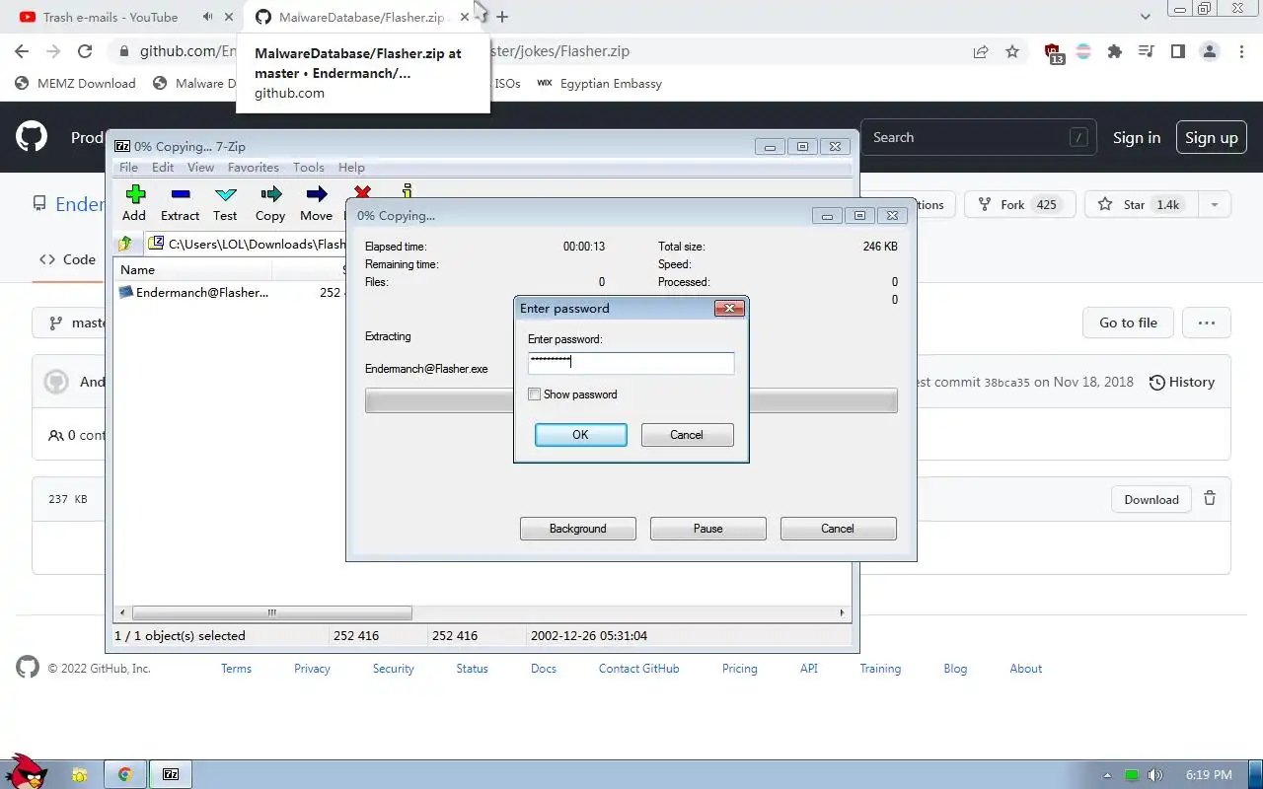
Task: Open the Chrome three-dot menu
Action: point(1239,51)
